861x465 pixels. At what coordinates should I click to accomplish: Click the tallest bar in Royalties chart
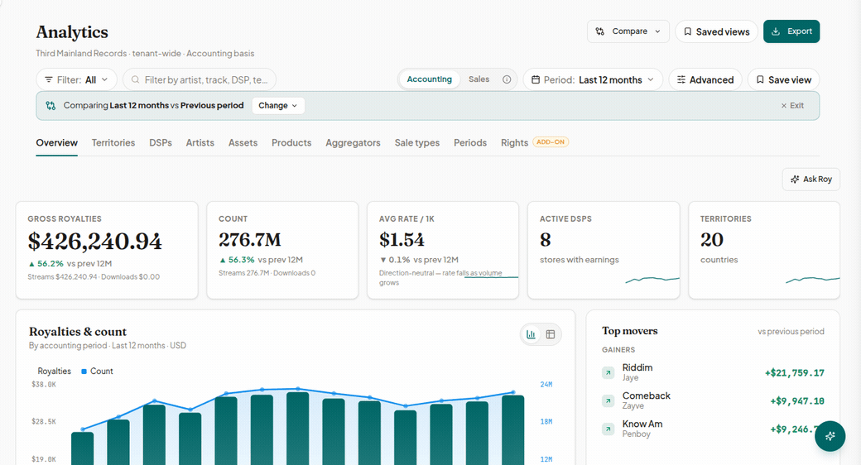click(297, 429)
